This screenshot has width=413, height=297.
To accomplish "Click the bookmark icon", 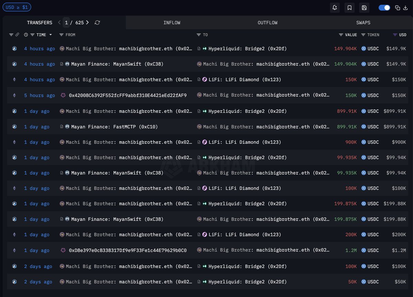I will point(349,8).
